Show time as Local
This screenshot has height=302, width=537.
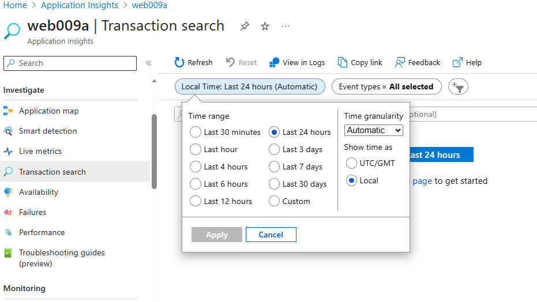[351, 180]
